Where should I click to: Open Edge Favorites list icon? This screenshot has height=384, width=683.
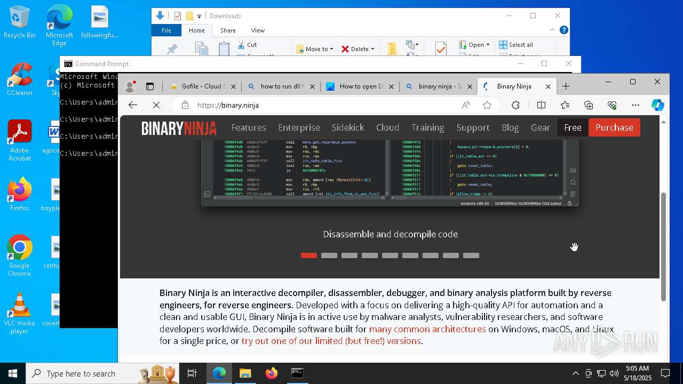coord(565,105)
